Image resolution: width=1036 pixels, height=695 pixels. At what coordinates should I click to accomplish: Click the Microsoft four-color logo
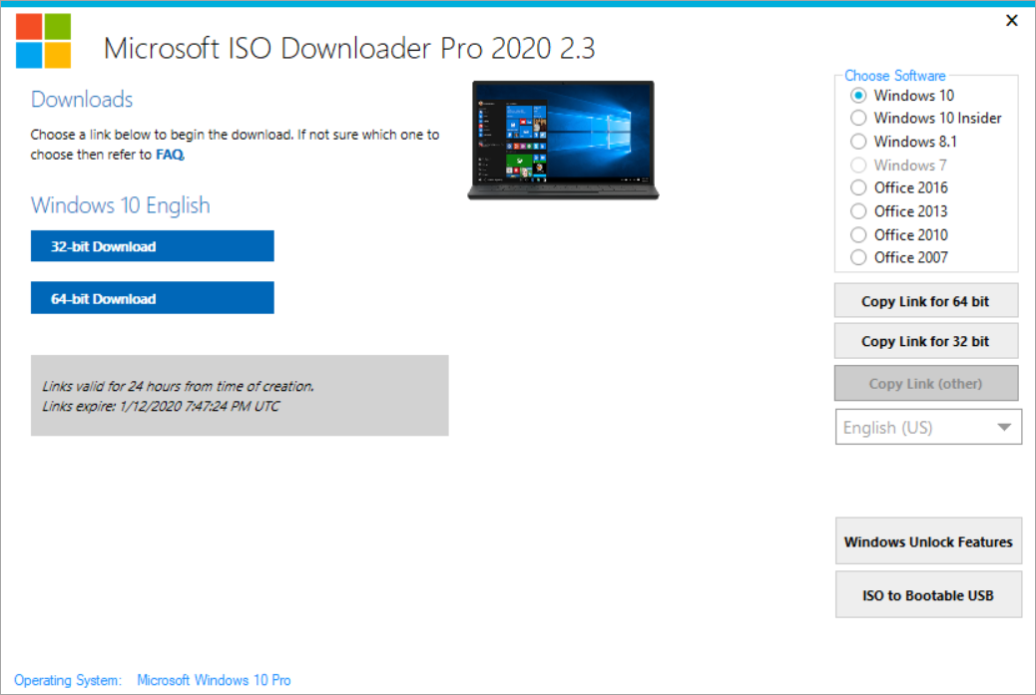point(43,41)
